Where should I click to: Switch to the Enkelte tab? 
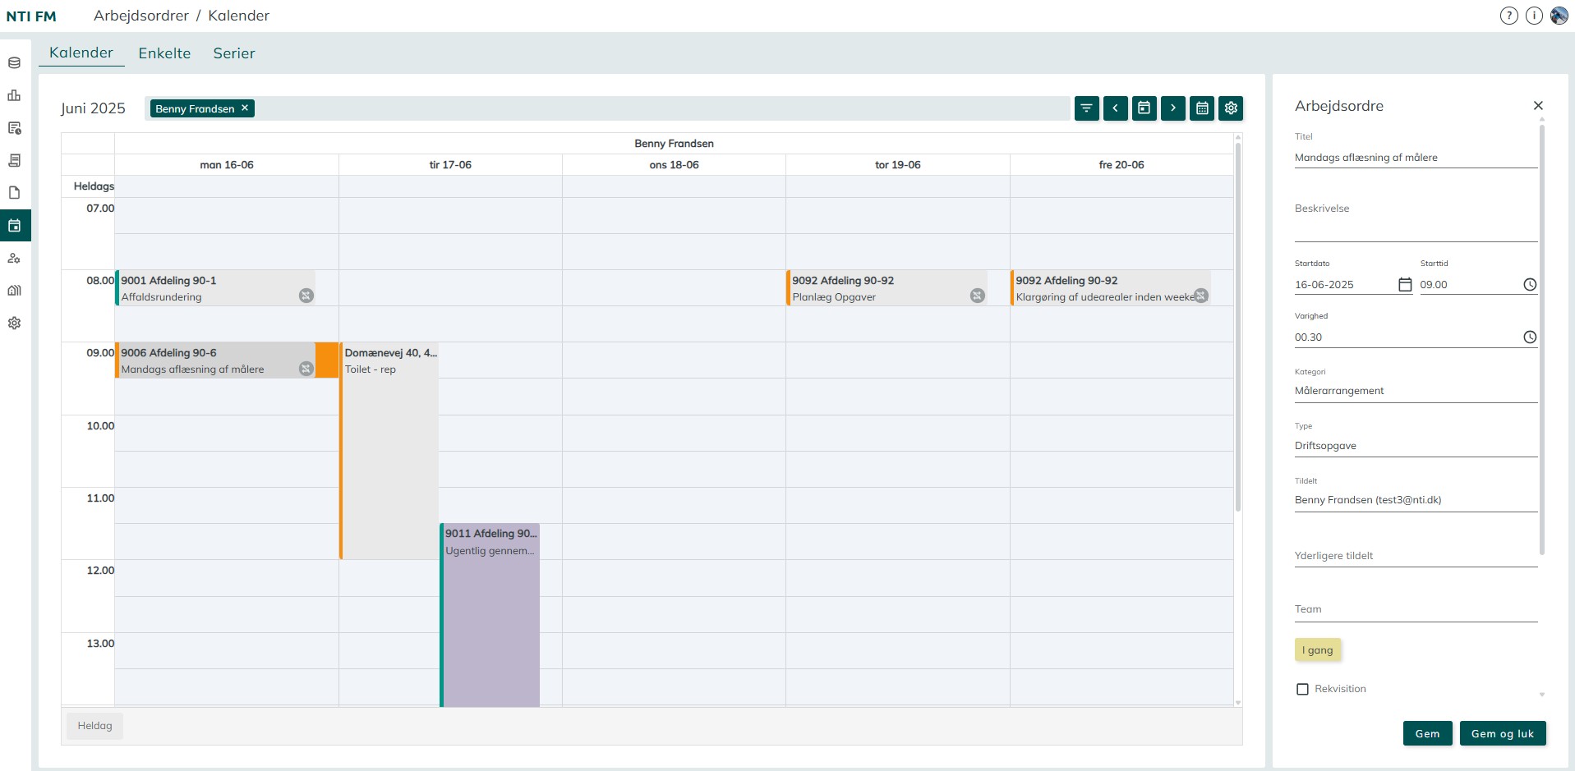click(164, 53)
